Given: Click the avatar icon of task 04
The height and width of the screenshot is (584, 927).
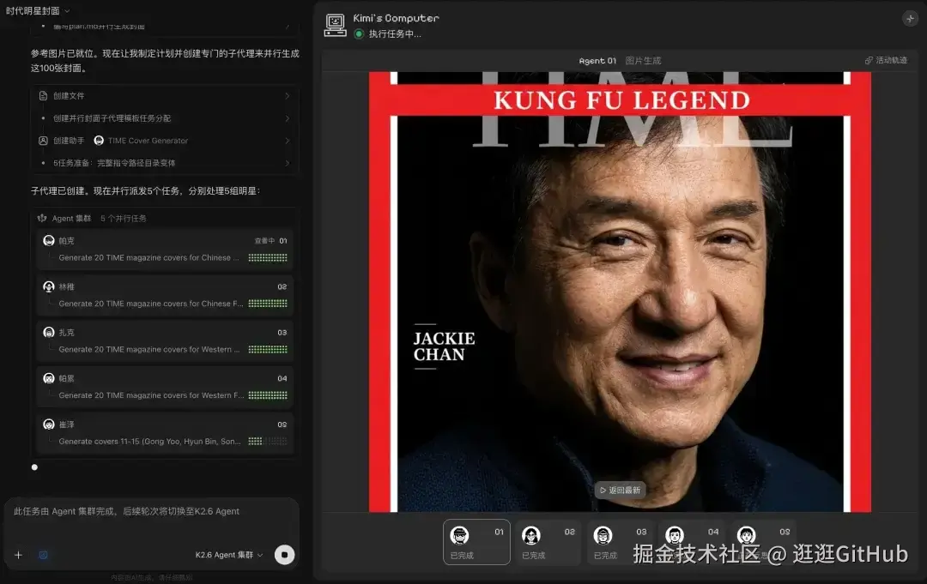Looking at the screenshot, I should [49, 378].
